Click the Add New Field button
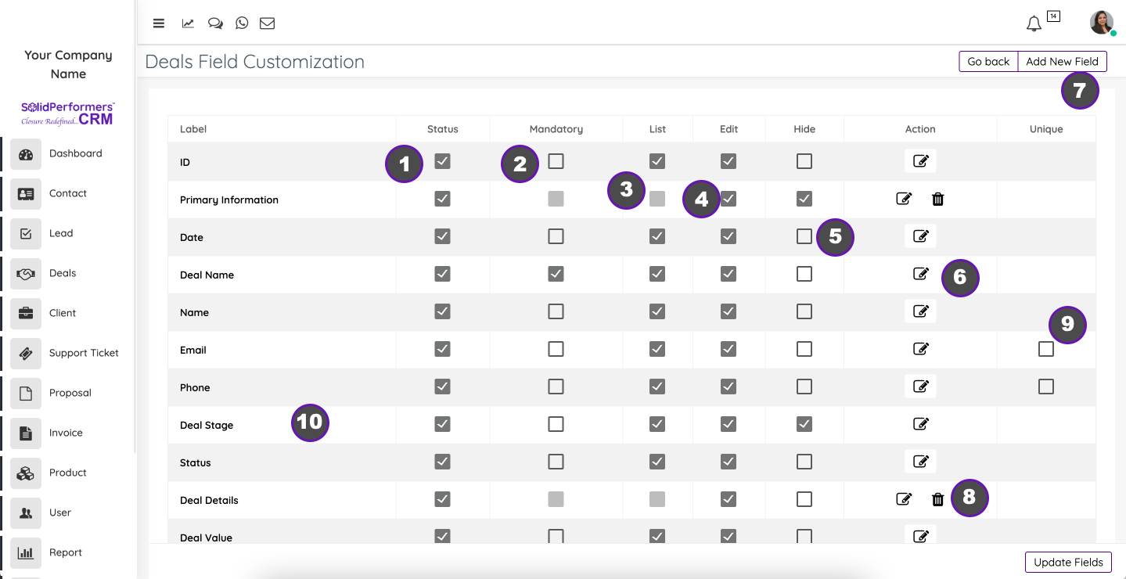This screenshot has width=1126, height=579. pos(1063,62)
